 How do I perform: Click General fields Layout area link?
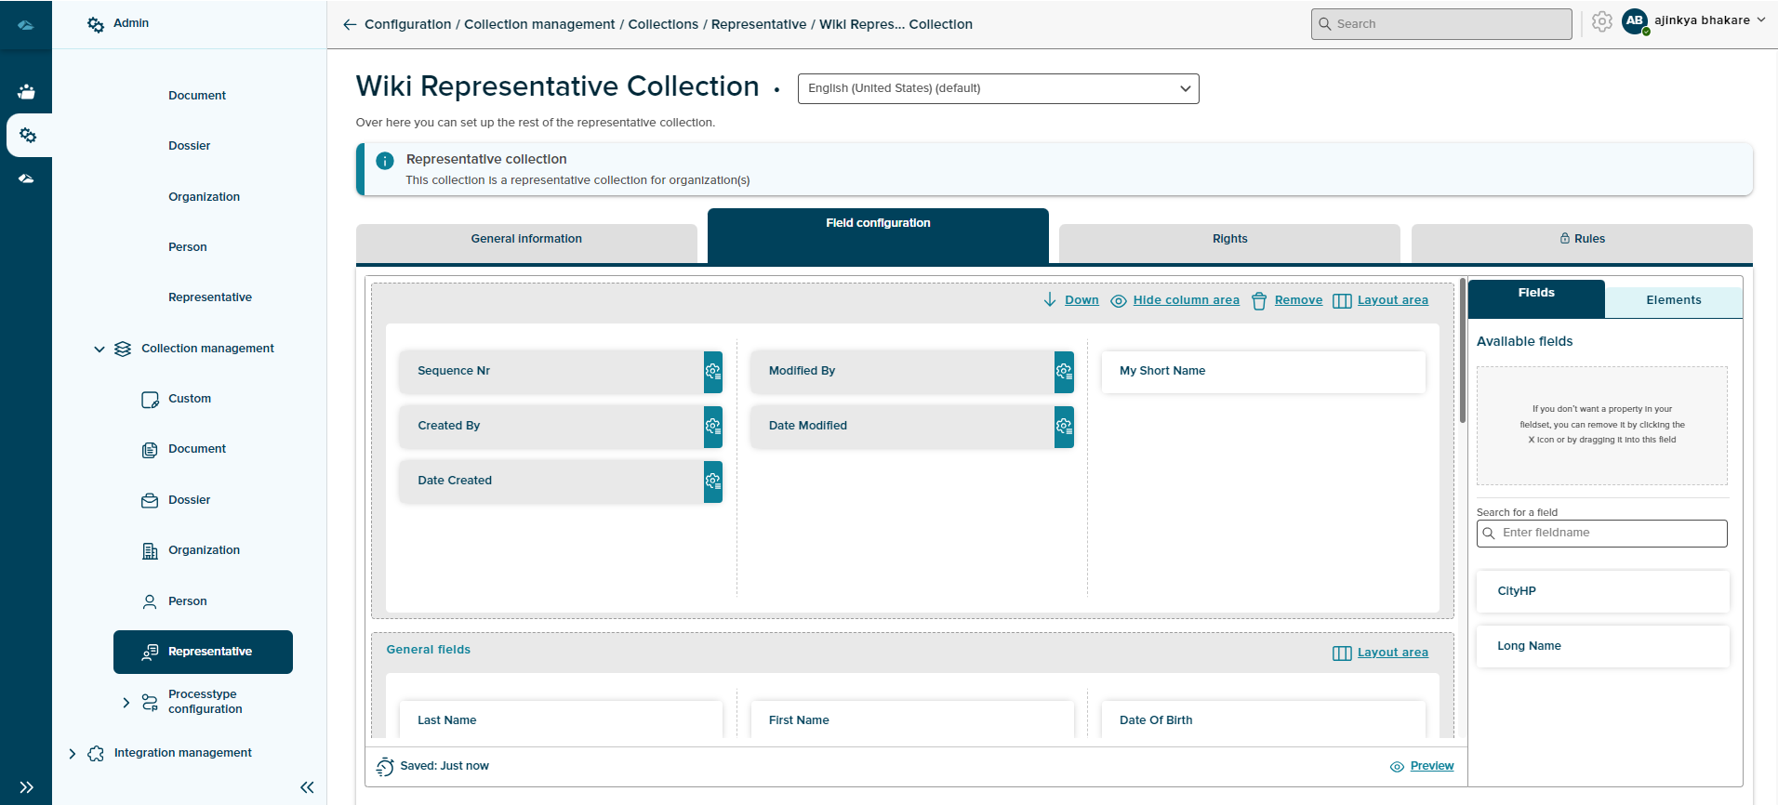point(1392,653)
